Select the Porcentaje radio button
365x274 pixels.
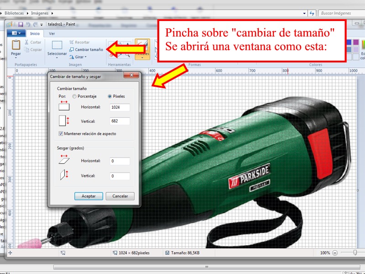pyautogui.click(x=74, y=96)
